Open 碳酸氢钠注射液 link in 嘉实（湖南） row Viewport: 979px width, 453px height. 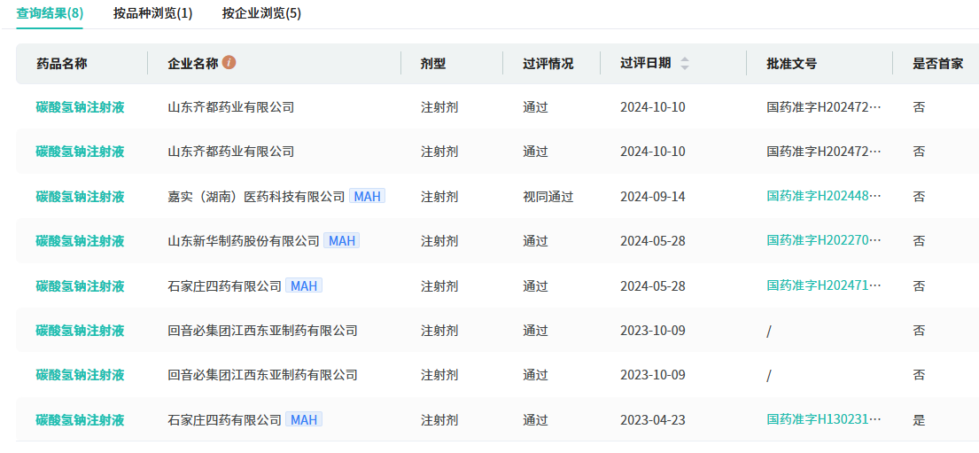coord(80,197)
